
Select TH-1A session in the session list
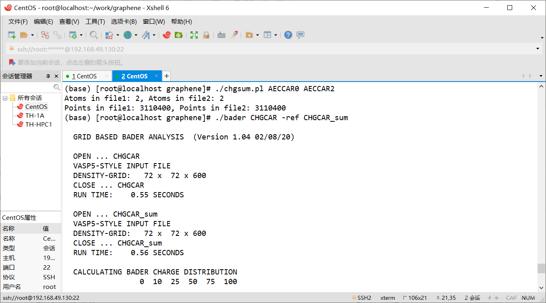[x=35, y=115]
